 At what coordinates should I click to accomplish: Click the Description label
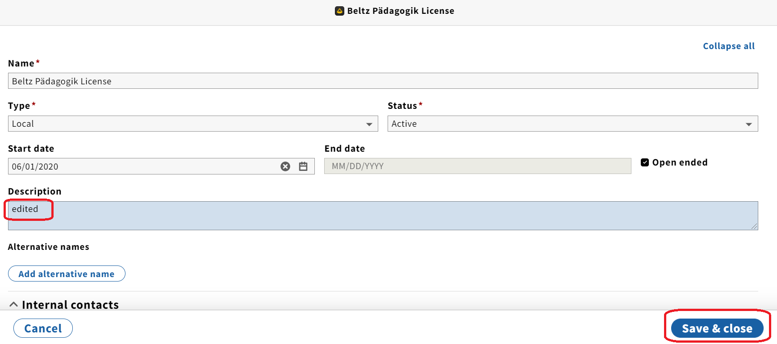pyautogui.click(x=35, y=191)
